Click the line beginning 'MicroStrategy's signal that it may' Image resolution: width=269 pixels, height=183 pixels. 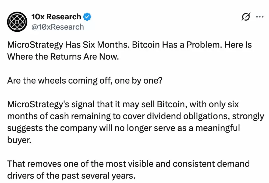click(x=123, y=104)
